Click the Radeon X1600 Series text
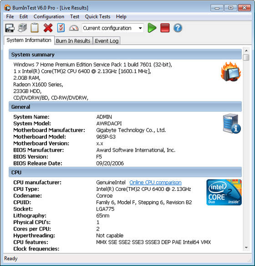Screen dimensions: 255x266 click(x=38, y=84)
